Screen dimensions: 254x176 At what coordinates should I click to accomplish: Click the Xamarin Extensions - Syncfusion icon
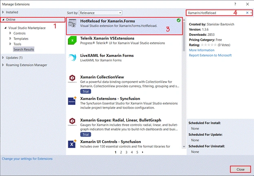(x=72, y=101)
